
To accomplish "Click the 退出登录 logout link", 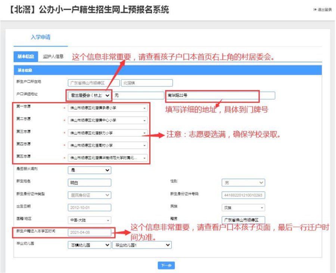I will pos(323,10).
